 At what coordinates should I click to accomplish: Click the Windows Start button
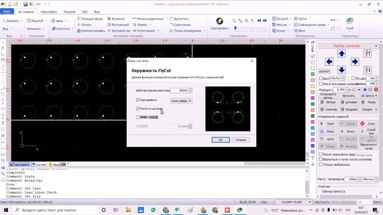pos(6,210)
